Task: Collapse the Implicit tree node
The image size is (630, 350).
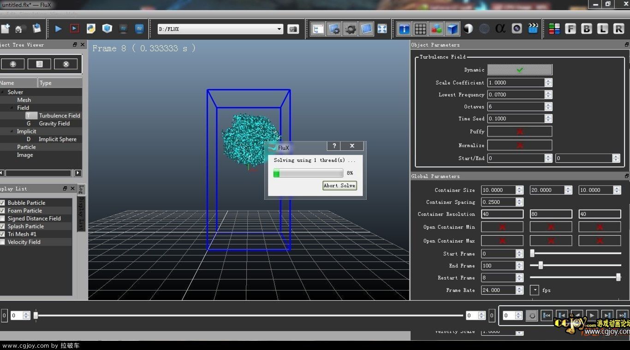Action: (12, 131)
